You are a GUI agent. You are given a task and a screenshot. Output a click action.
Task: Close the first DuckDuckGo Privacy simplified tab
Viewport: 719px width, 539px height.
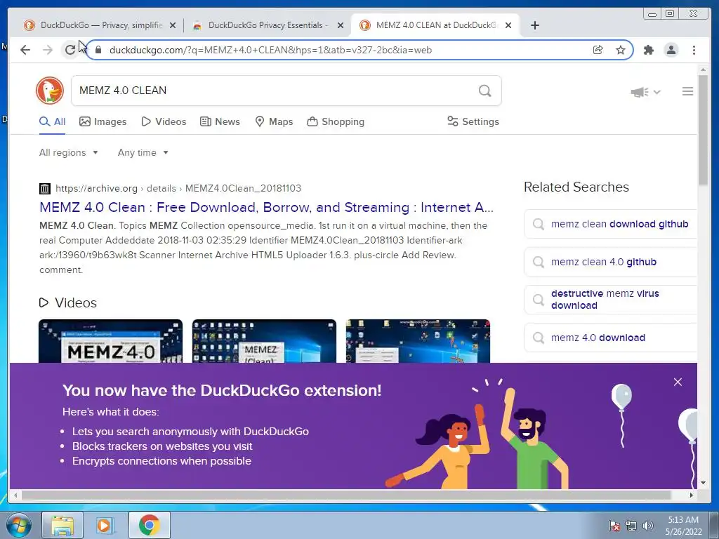pos(173,25)
